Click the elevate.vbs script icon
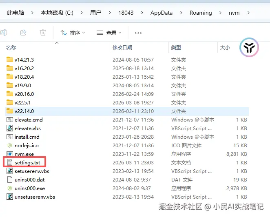270x217 pixels. [10, 128]
